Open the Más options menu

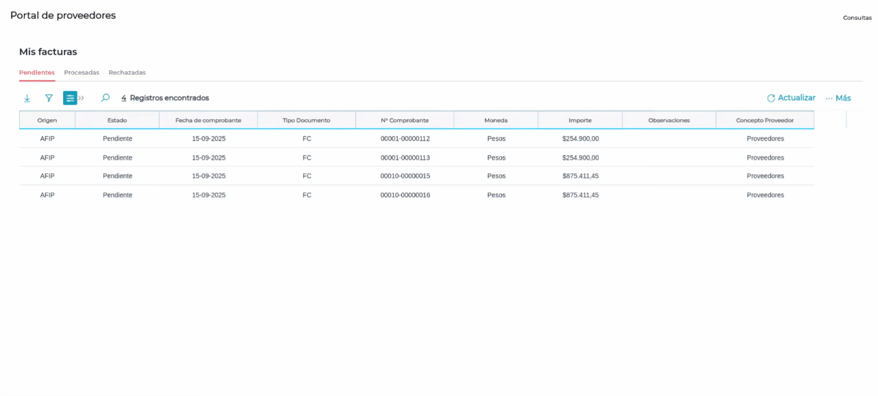pyautogui.click(x=838, y=98)
